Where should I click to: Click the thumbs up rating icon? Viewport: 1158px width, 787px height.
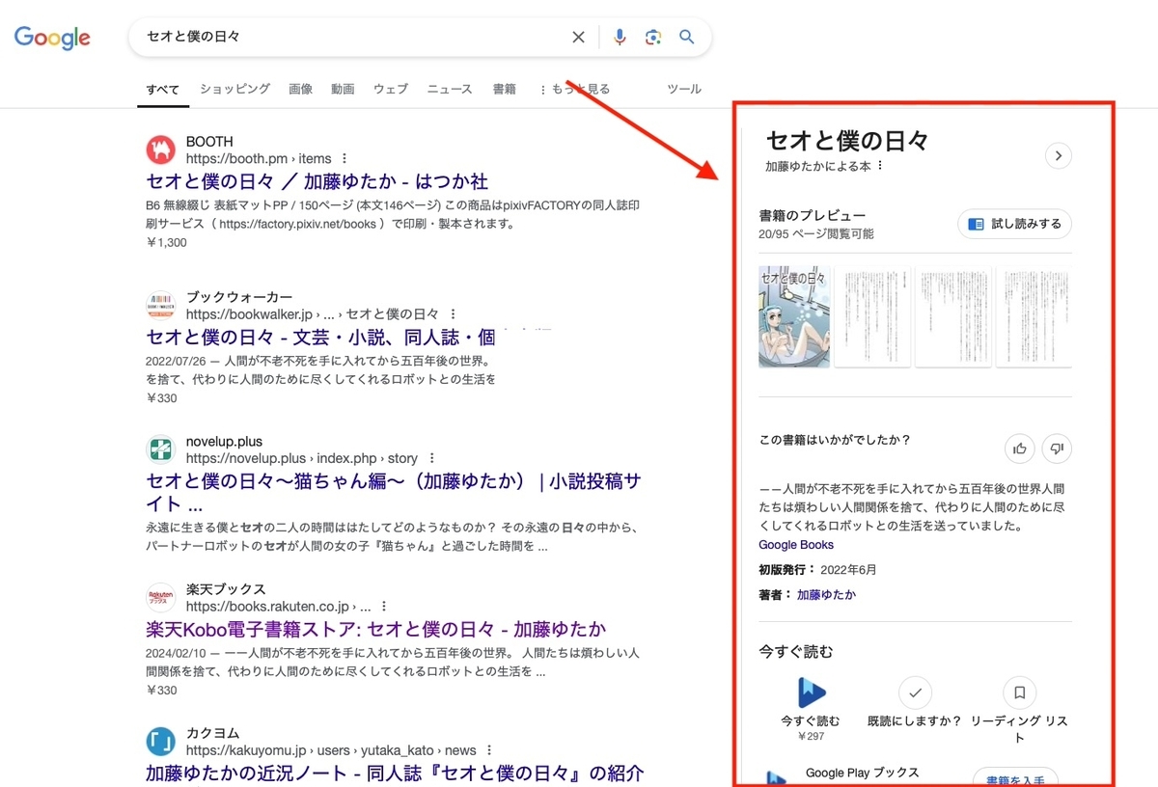(1020, 448)
